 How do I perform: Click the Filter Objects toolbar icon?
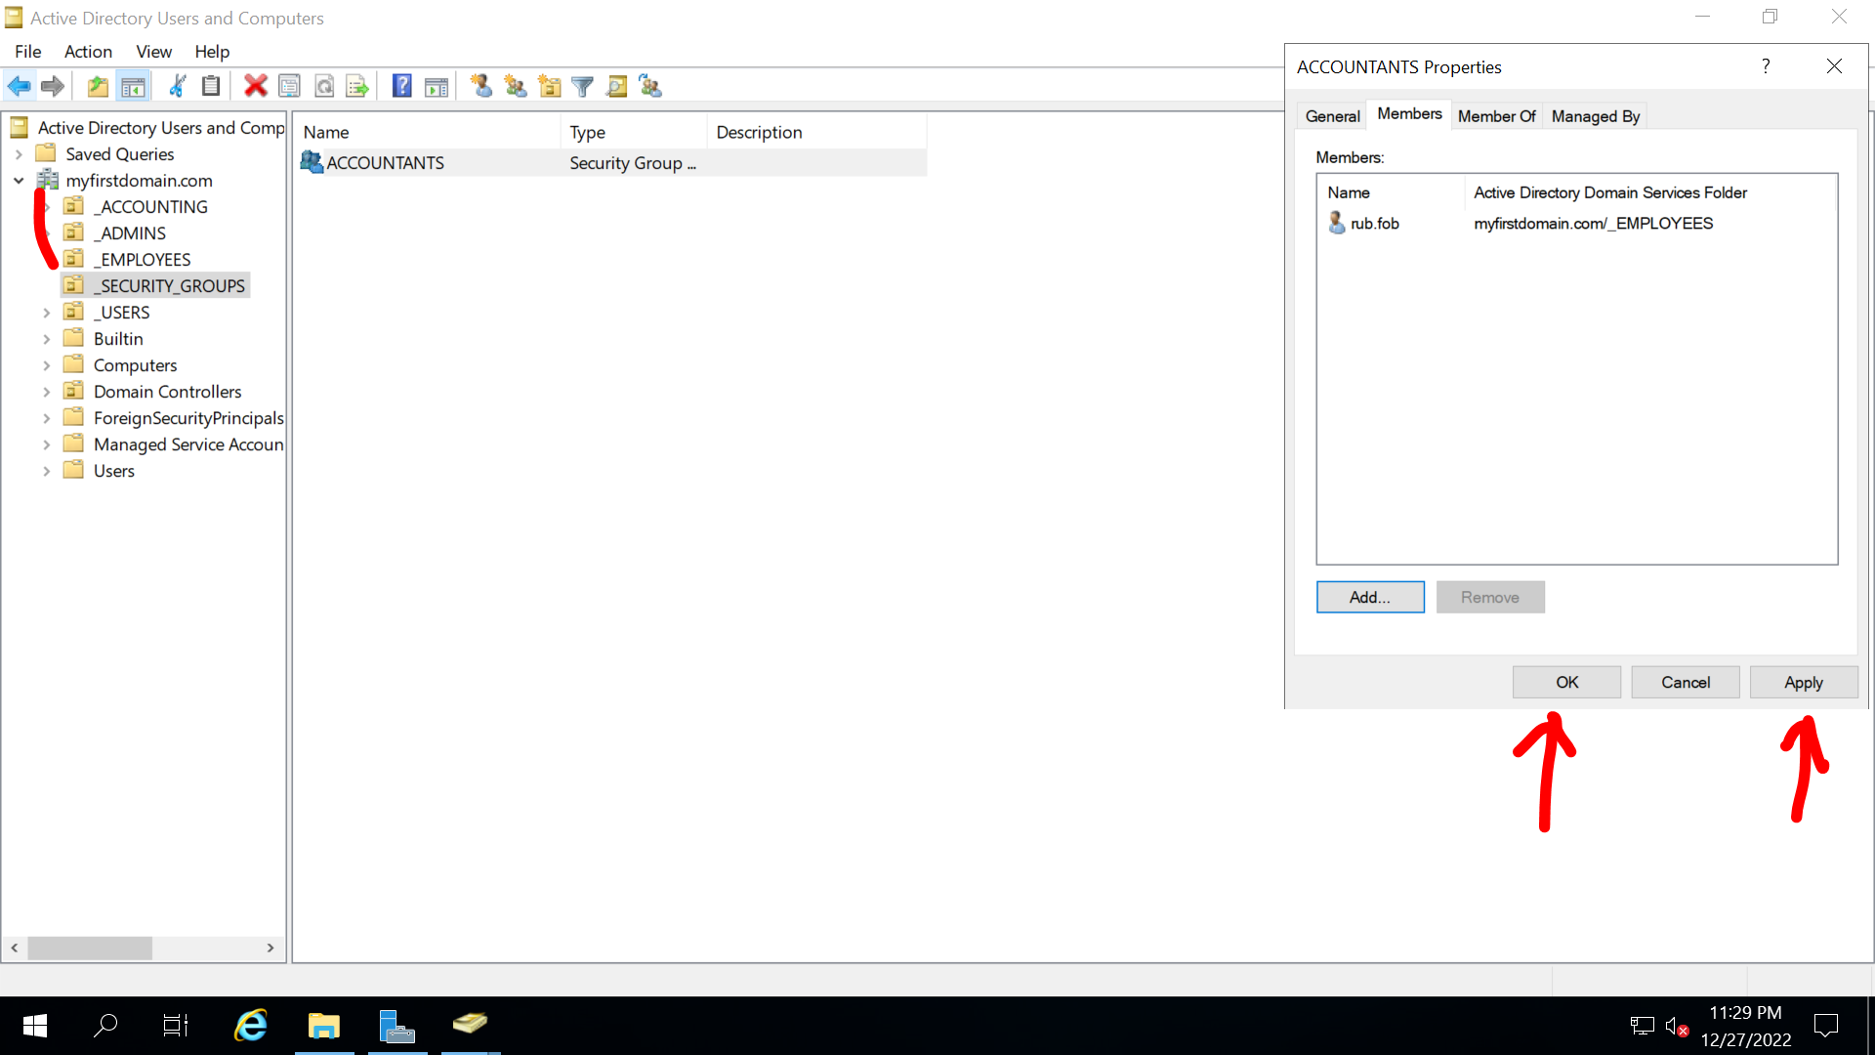tap(583, 85)
